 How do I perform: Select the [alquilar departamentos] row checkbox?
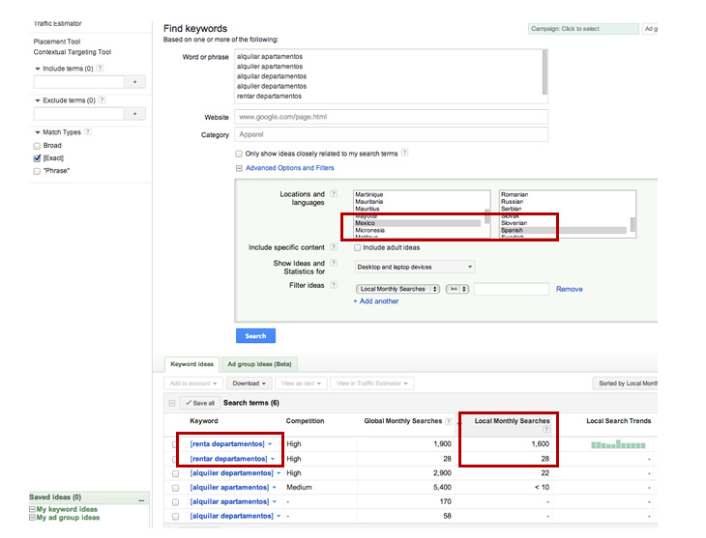(176, 517)
